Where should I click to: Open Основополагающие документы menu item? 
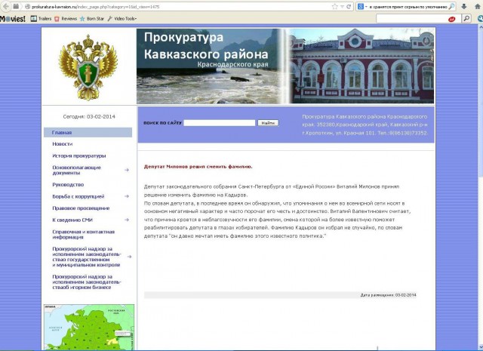tap(77, 170)
